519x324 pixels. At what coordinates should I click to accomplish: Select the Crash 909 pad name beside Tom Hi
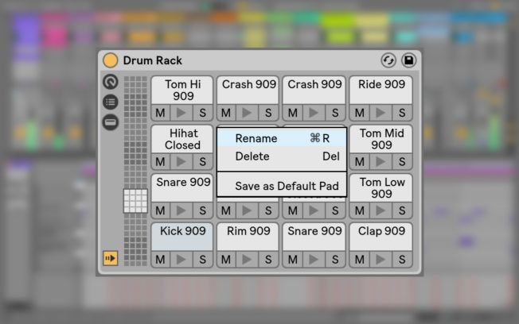click(x=249, y=84)
